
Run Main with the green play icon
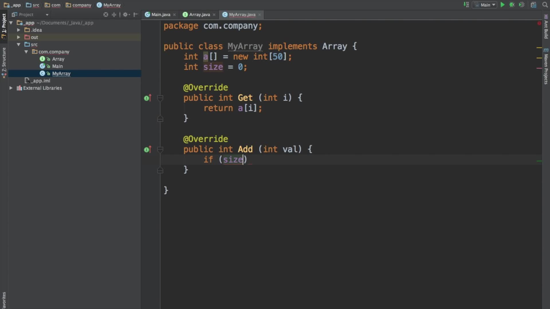[502, 5]
